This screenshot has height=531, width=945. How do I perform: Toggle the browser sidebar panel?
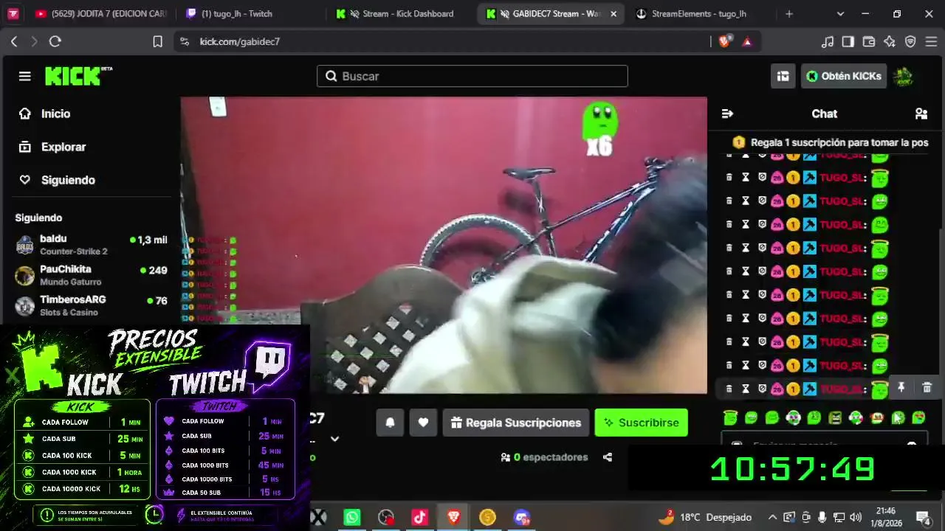[848, 41]
